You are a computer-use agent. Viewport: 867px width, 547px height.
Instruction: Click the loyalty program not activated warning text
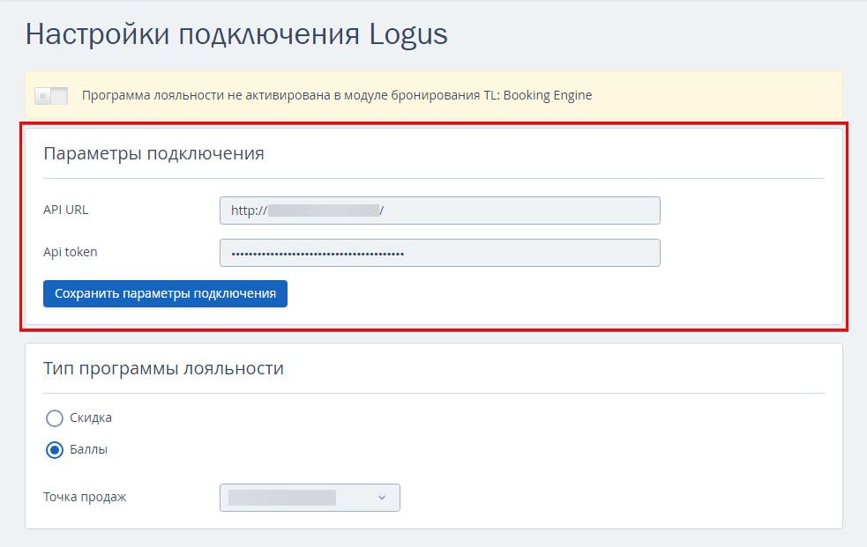(x=337, y=95)
